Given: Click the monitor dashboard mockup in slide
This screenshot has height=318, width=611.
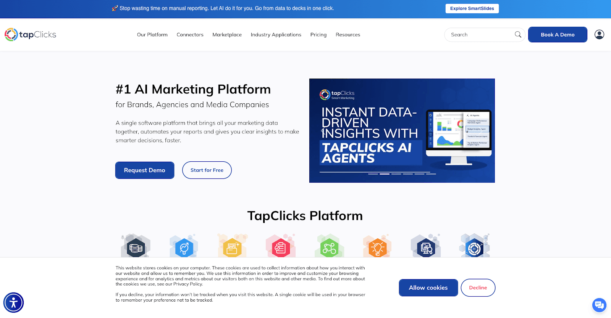Looking at the screenshot, I should (459, 137).
